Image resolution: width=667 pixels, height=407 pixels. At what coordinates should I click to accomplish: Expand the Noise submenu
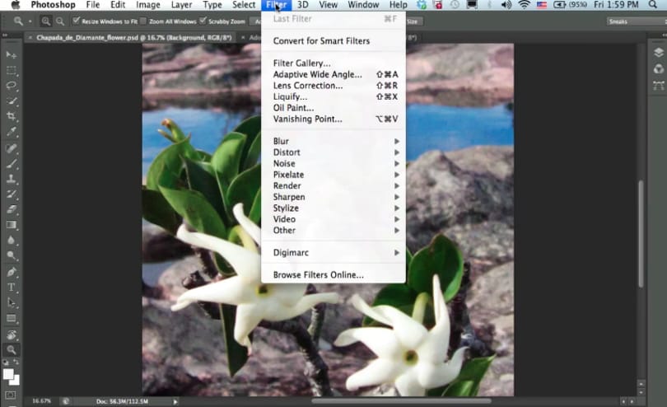[x=333, y=163]
